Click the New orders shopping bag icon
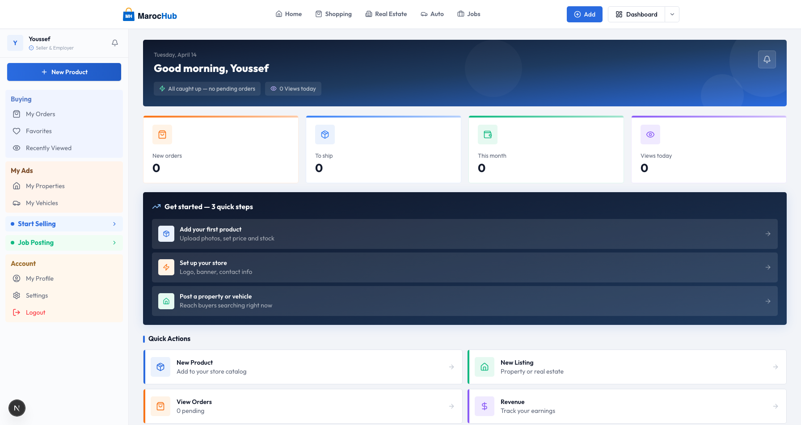Screen dimensions: 801x425 tap(162, 135)
